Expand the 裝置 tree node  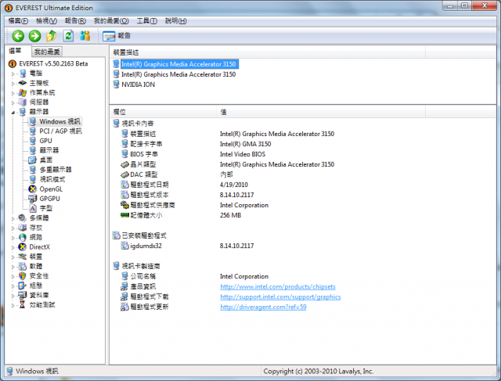pyautogui.click(x=13, y=257)
